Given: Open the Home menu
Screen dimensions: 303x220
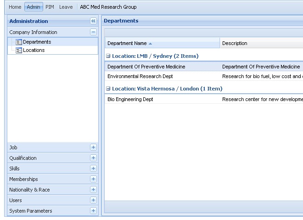Looking at the screenshot, I should click(15, 7).
